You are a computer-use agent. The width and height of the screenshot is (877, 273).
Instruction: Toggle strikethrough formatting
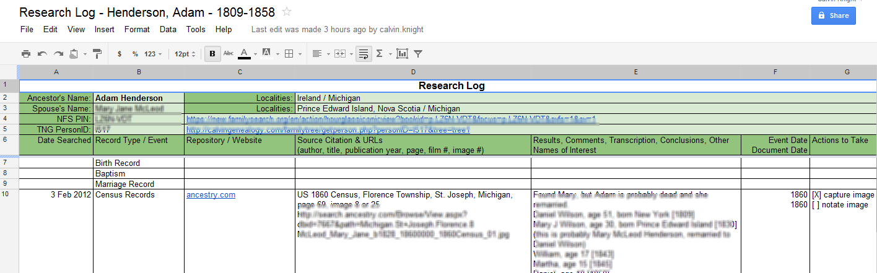coord(229,54)
